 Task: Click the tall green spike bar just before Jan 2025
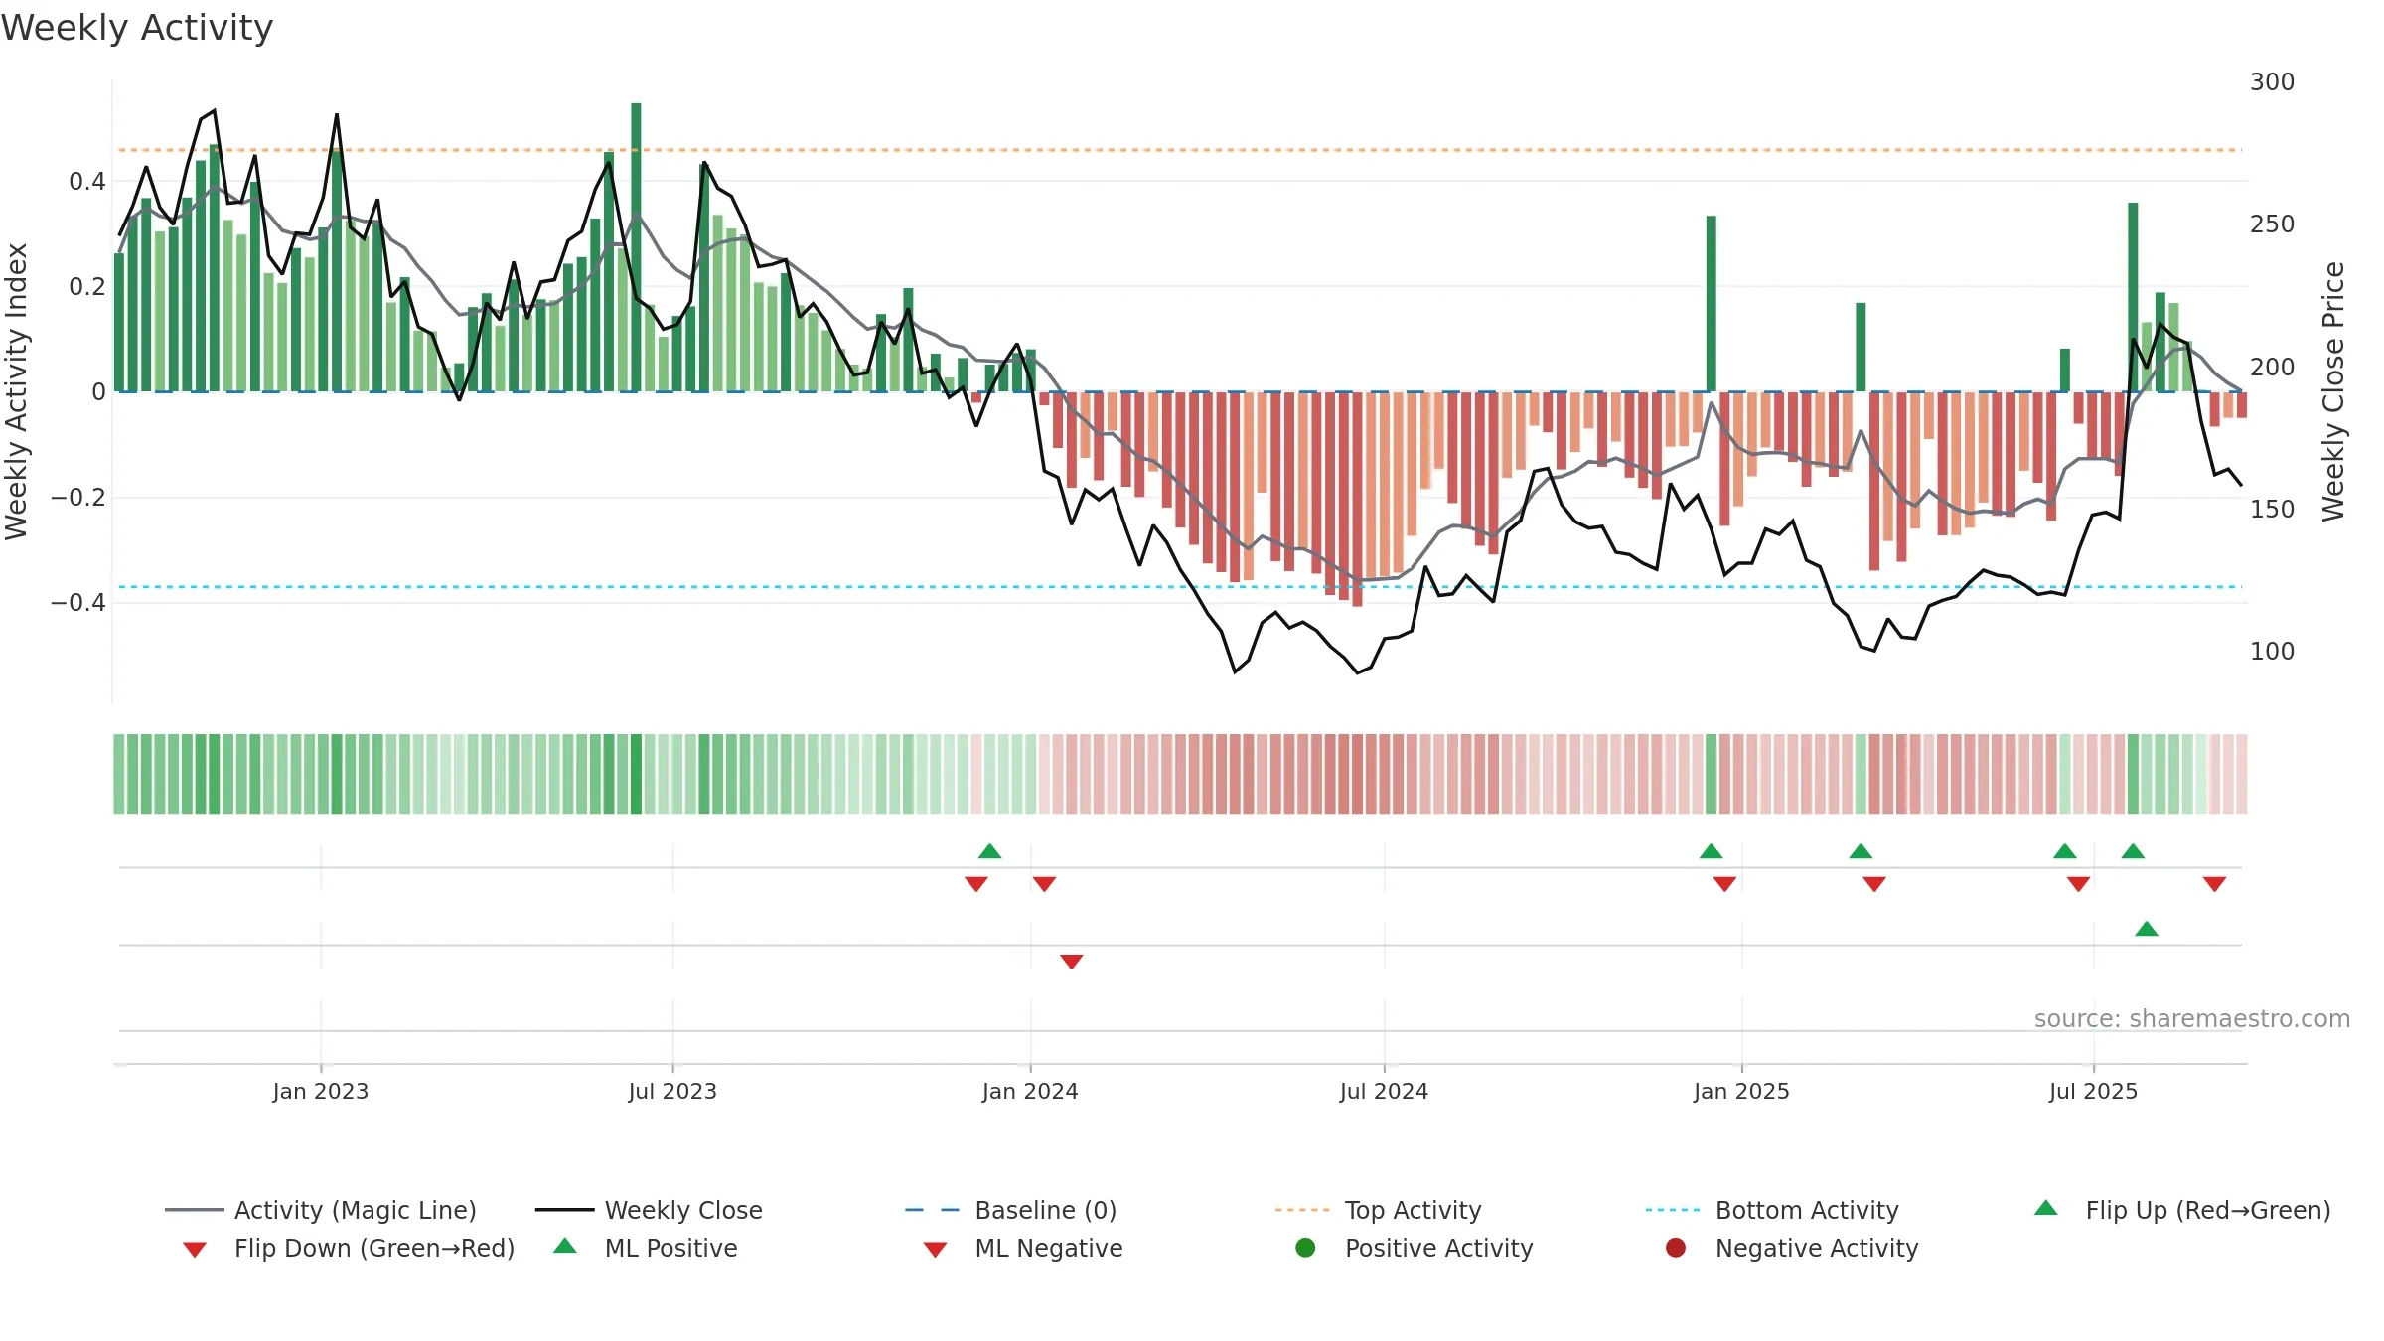[1712, 304]
